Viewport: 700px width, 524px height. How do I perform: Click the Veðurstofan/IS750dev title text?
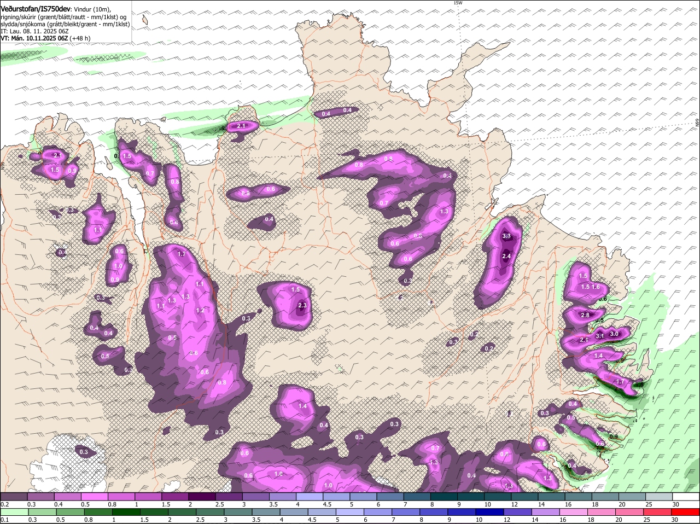point(35,9)
